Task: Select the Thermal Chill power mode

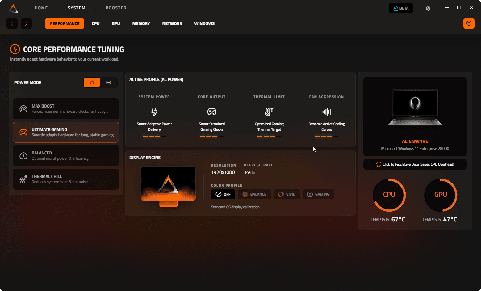Action: coord(66,179)
